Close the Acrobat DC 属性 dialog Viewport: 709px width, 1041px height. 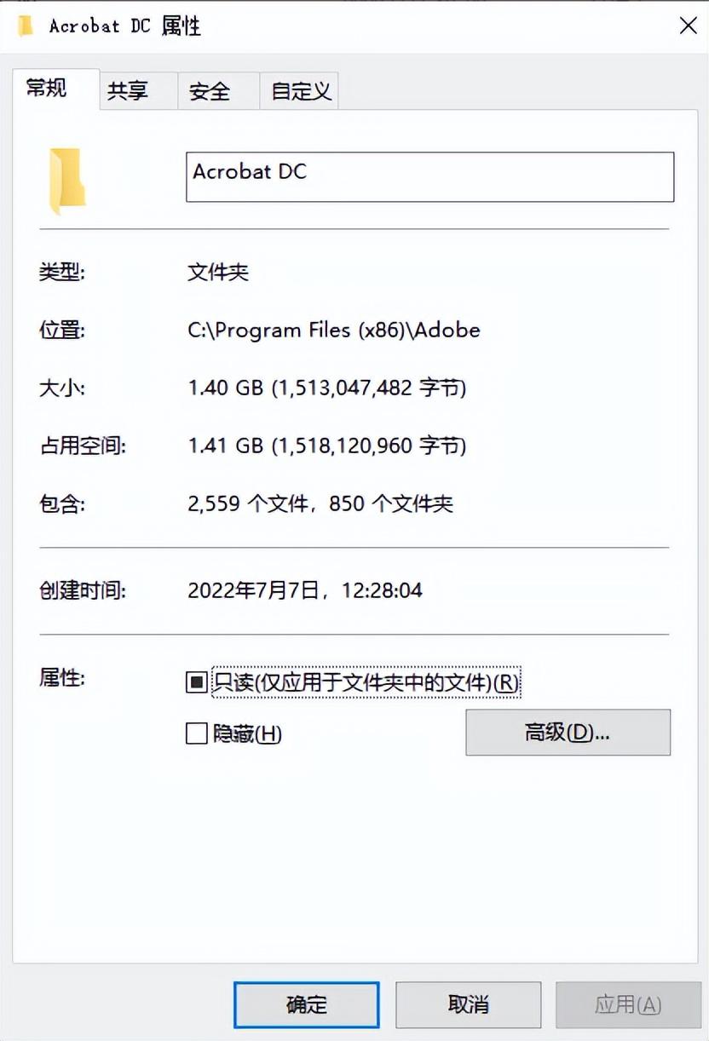pyautogui.click(x=688, y=26)
